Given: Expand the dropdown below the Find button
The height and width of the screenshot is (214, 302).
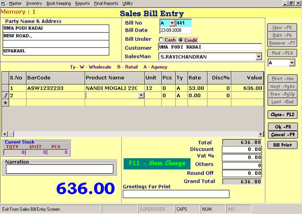Looking at the screenshot, I should pos(292,63).
